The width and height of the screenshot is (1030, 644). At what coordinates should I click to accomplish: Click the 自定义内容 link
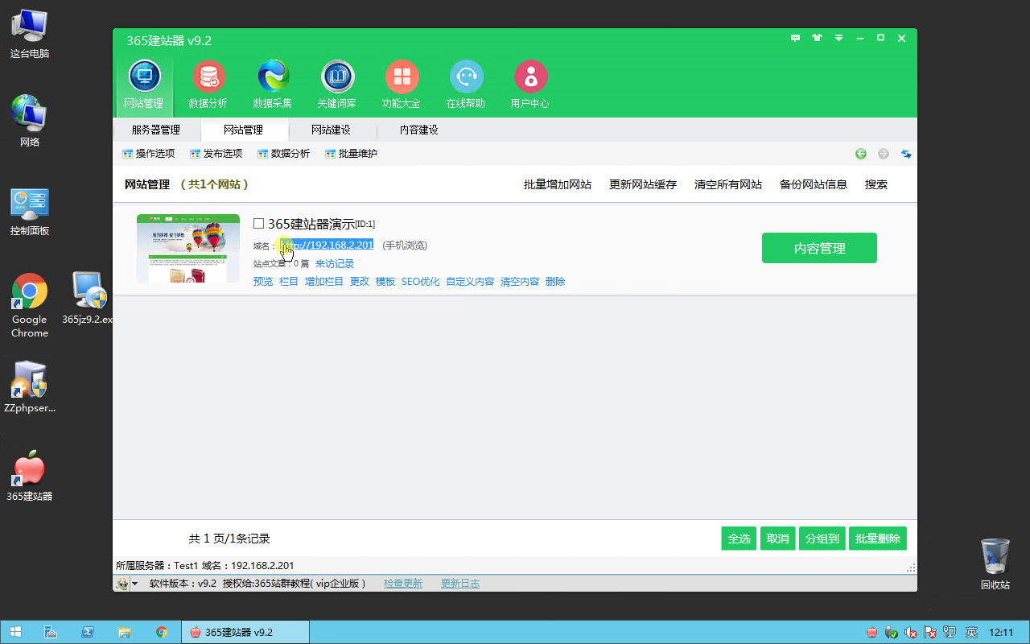(470, 282)
